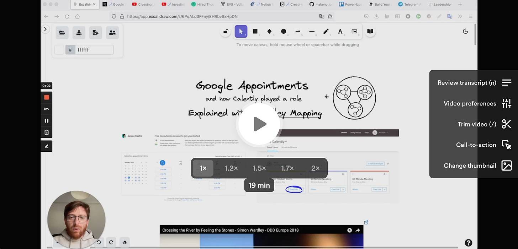Click the Crossing the River video title
Viewport: 518px width, 249px height.
tap(231, 230)
